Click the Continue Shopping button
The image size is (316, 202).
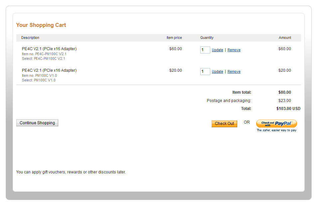[x=37, y=123]
